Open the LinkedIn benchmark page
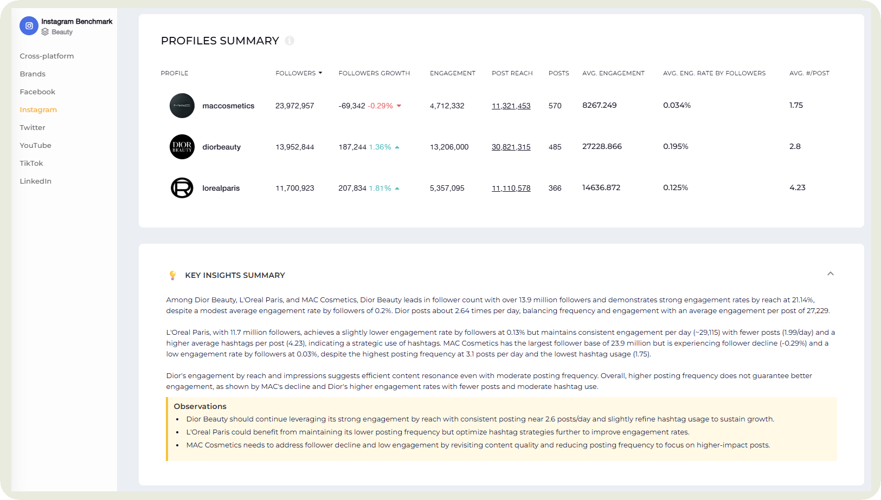 (36, 181)
